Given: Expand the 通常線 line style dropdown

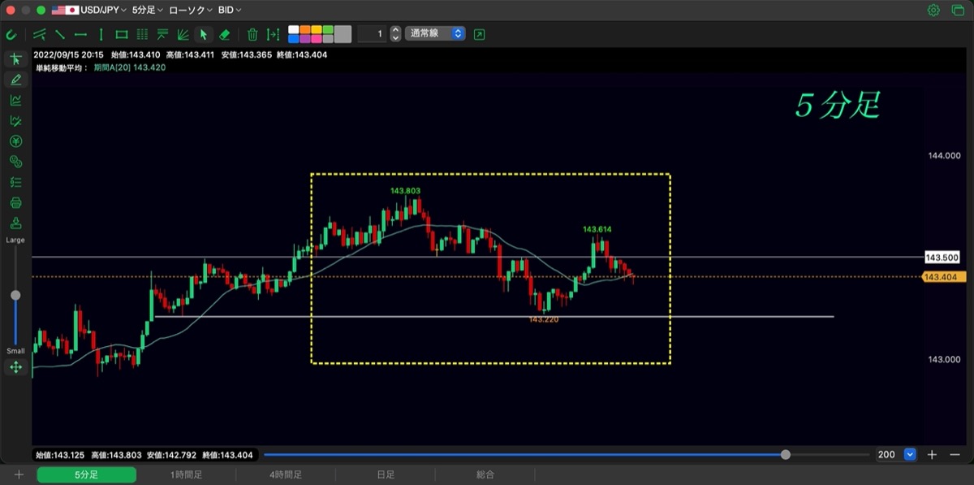Looking at the screenshot, I should [435, 34].
